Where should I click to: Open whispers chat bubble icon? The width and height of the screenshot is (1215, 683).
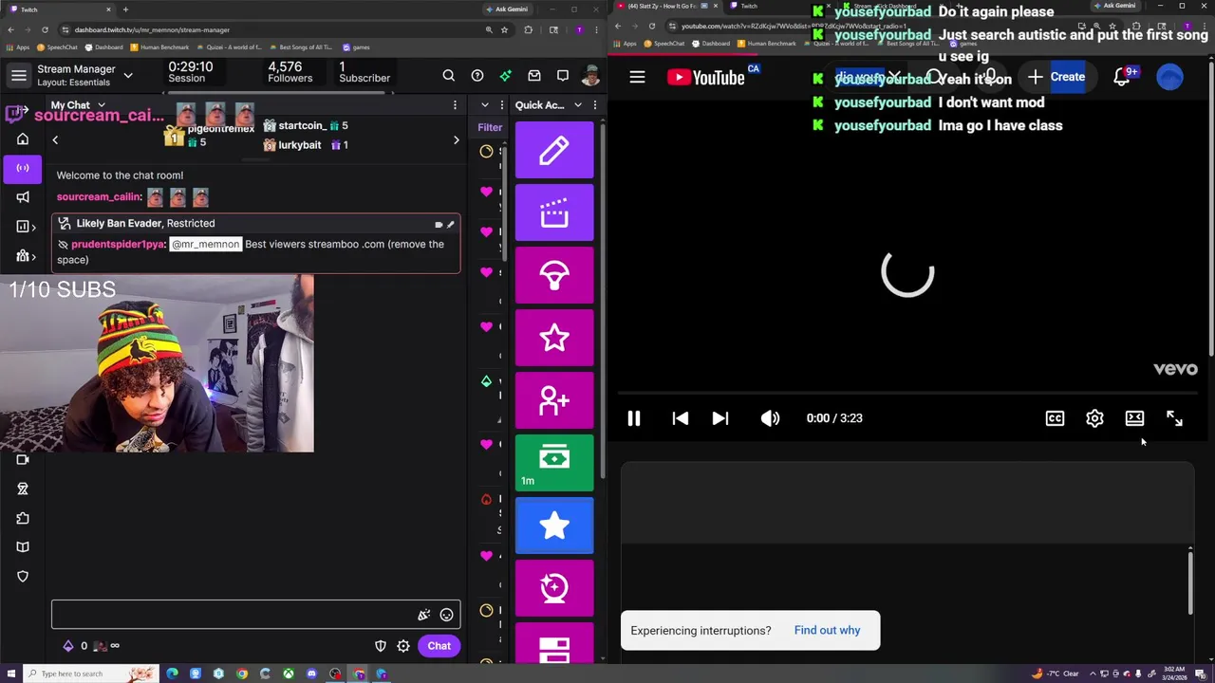point(563,76)
